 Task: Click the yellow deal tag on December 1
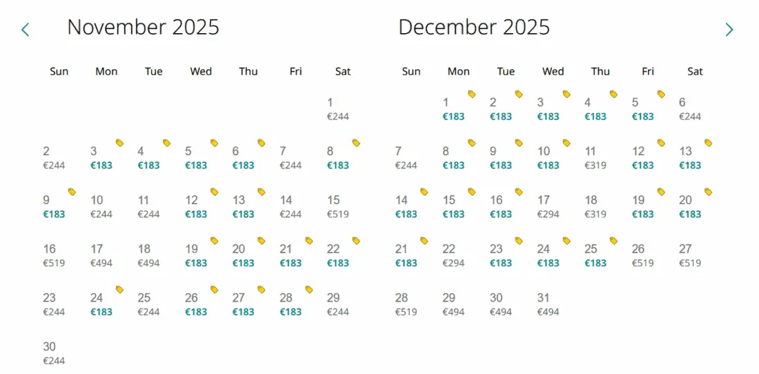tap(471, 94)
